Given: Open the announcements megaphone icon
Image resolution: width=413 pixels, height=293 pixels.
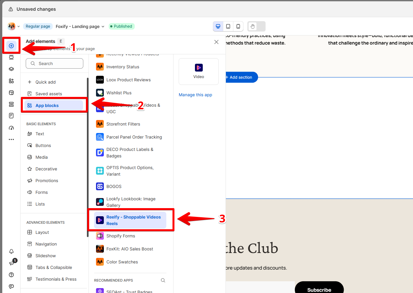Looking at the screenshot, I should point(11,263).
